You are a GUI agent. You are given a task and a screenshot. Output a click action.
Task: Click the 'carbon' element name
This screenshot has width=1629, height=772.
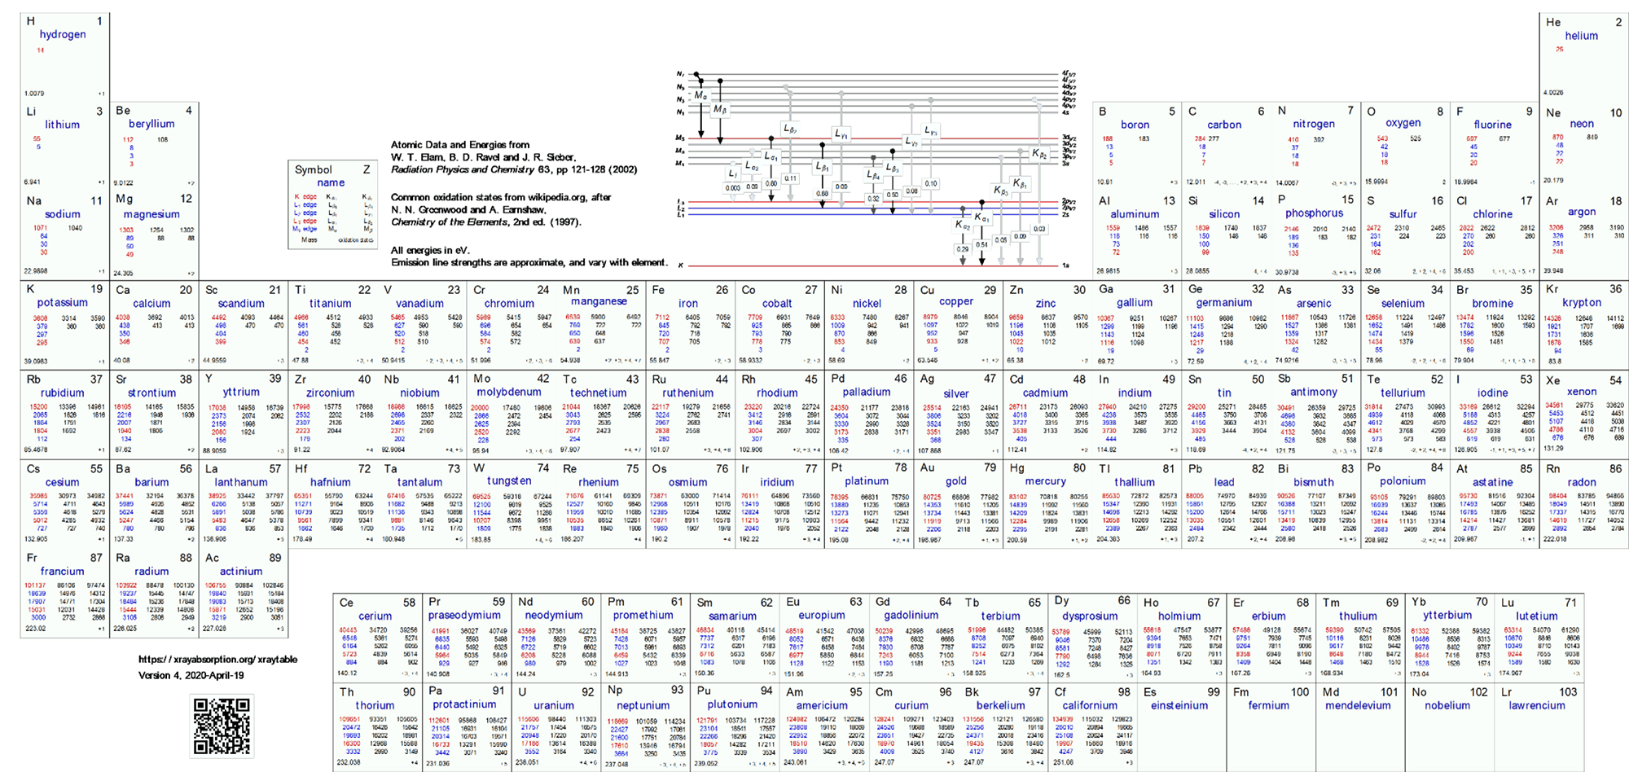pos(1224,125)
